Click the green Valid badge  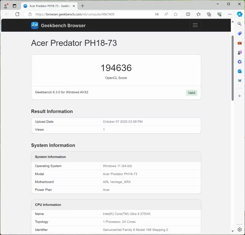click(191, 93)
